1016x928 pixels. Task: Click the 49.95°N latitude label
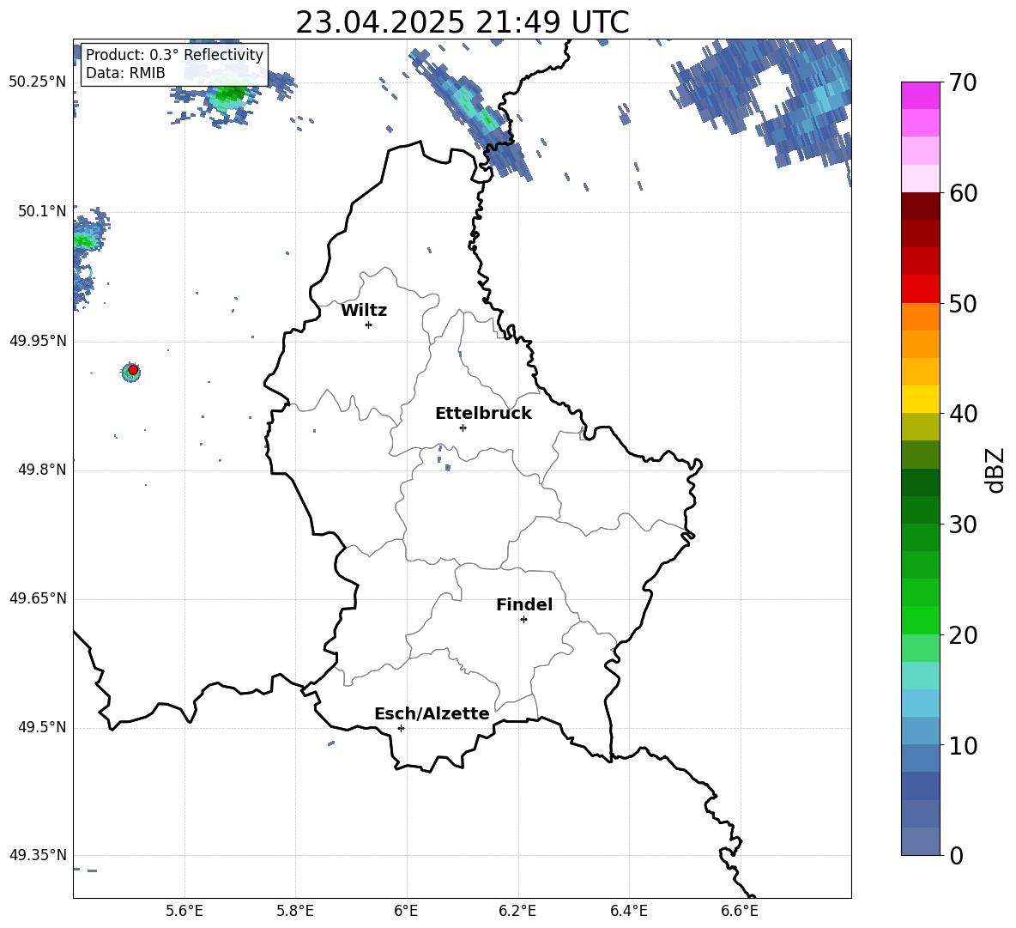click(38, 340)
